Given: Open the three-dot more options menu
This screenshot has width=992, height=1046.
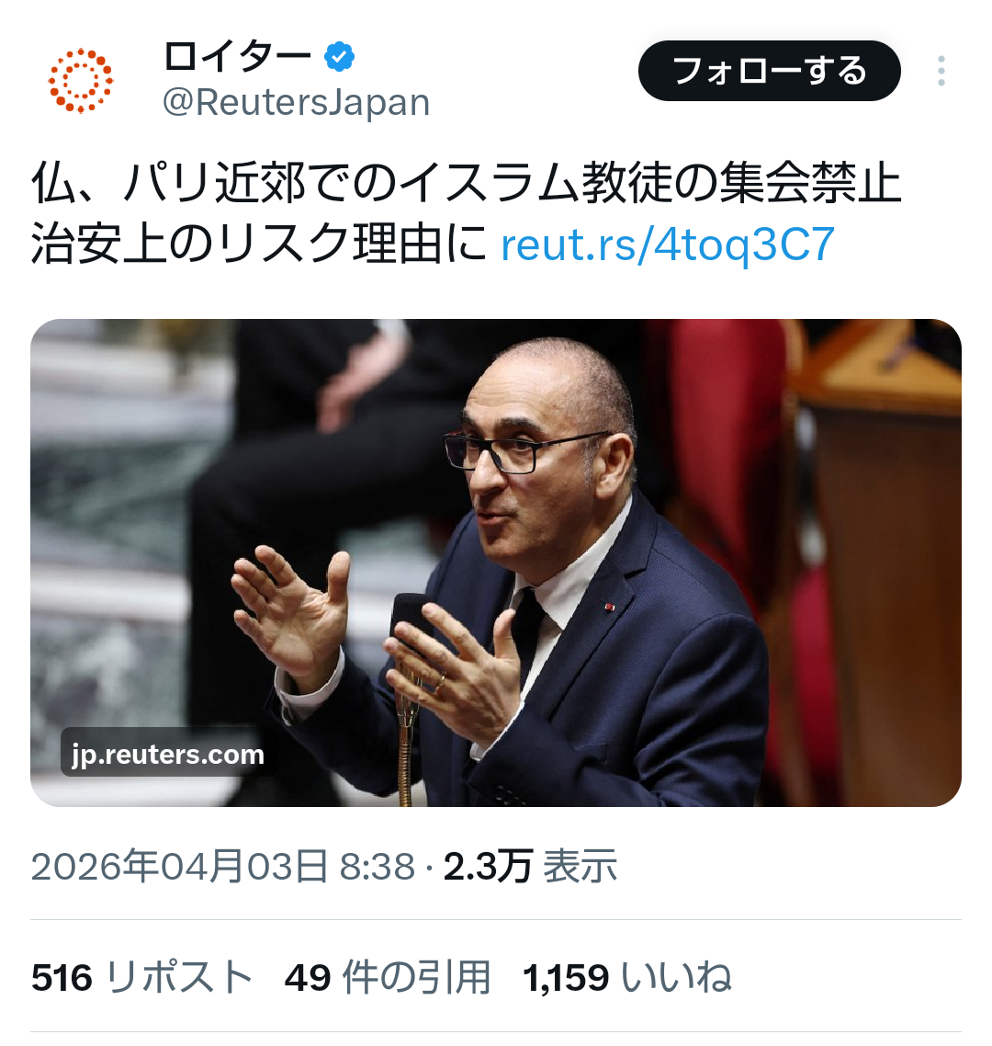Looking at the screenshot, I should 941,71.
